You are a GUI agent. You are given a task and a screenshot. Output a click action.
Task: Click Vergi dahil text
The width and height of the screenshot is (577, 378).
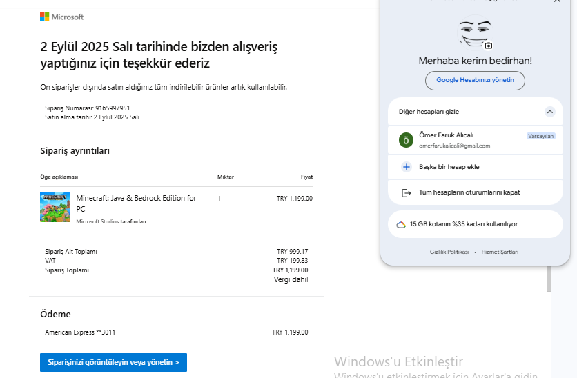pos(291,280)
